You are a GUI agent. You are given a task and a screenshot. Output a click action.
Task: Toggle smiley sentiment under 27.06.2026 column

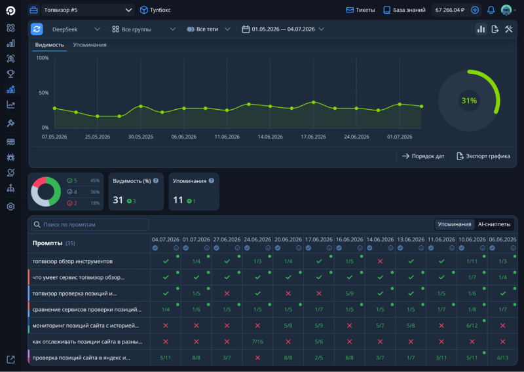[237, 248]
